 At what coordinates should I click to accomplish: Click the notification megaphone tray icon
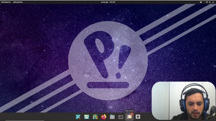[201, 2]
